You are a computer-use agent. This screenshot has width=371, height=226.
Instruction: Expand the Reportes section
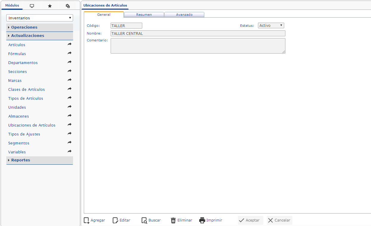coord(21,160)
